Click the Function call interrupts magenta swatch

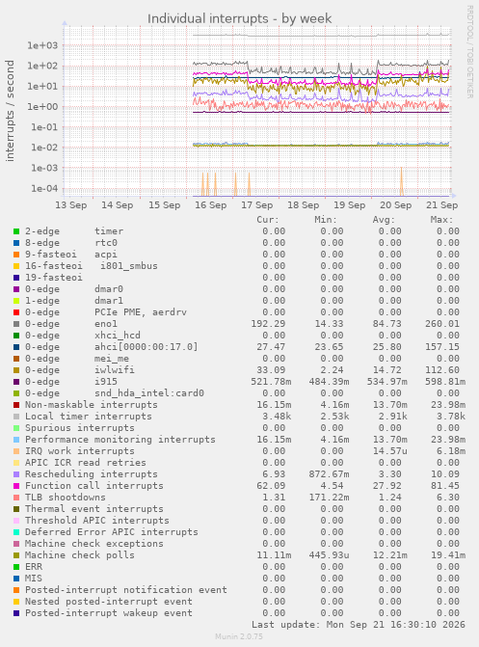click(x=16, y=486)
